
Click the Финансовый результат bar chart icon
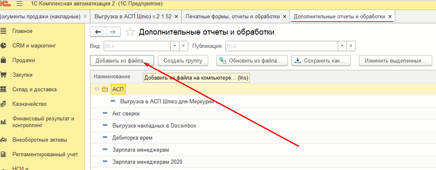[x=3, y=122]
